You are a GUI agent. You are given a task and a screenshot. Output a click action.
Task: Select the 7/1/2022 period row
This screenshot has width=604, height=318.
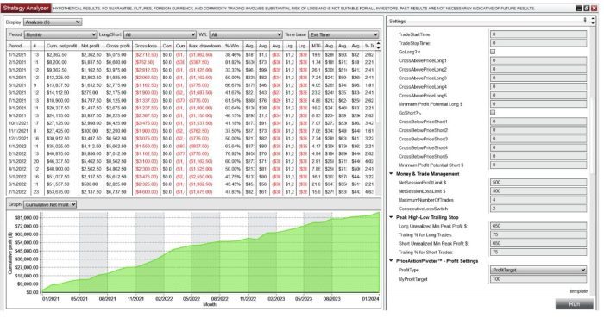coord(191,191)
